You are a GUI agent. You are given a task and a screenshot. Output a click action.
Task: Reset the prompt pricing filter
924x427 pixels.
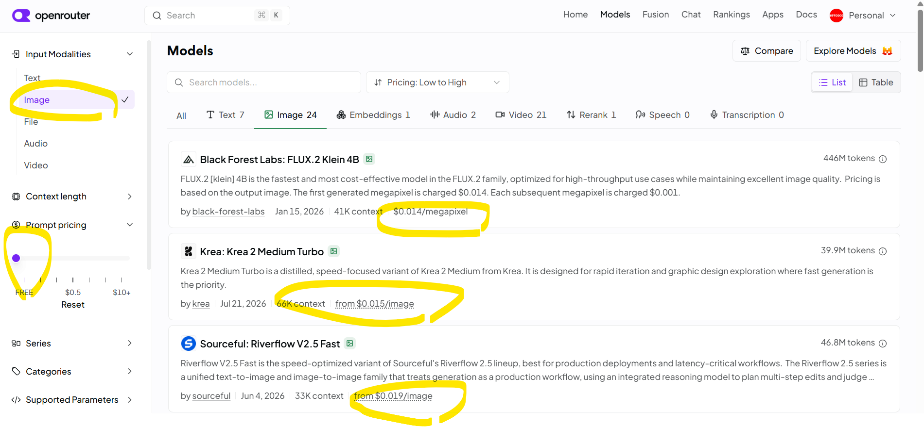(x=73, y=305)
